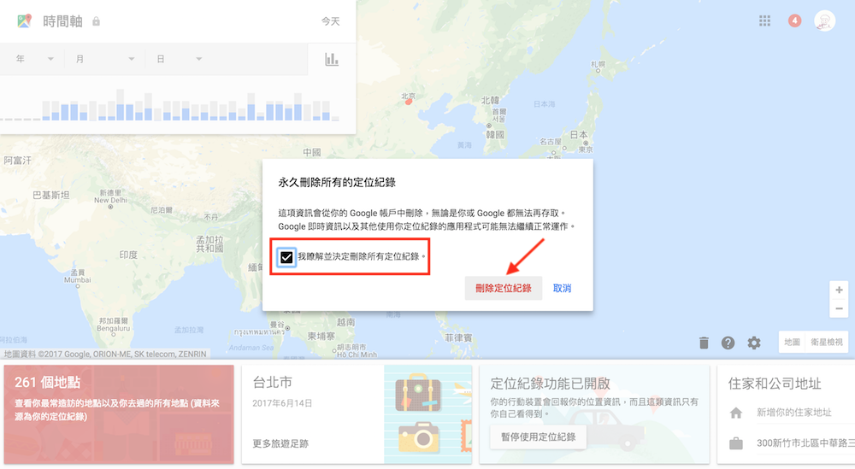The height and width of the screenshot is (469, 855).
Task: Click the 北京 red location marker
Action: pyautogui.click(x=409, y=102)
